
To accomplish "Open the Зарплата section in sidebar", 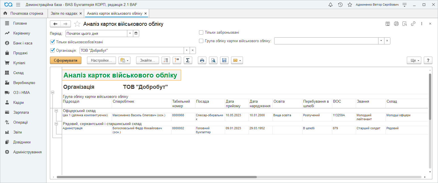I will (21, 112).
